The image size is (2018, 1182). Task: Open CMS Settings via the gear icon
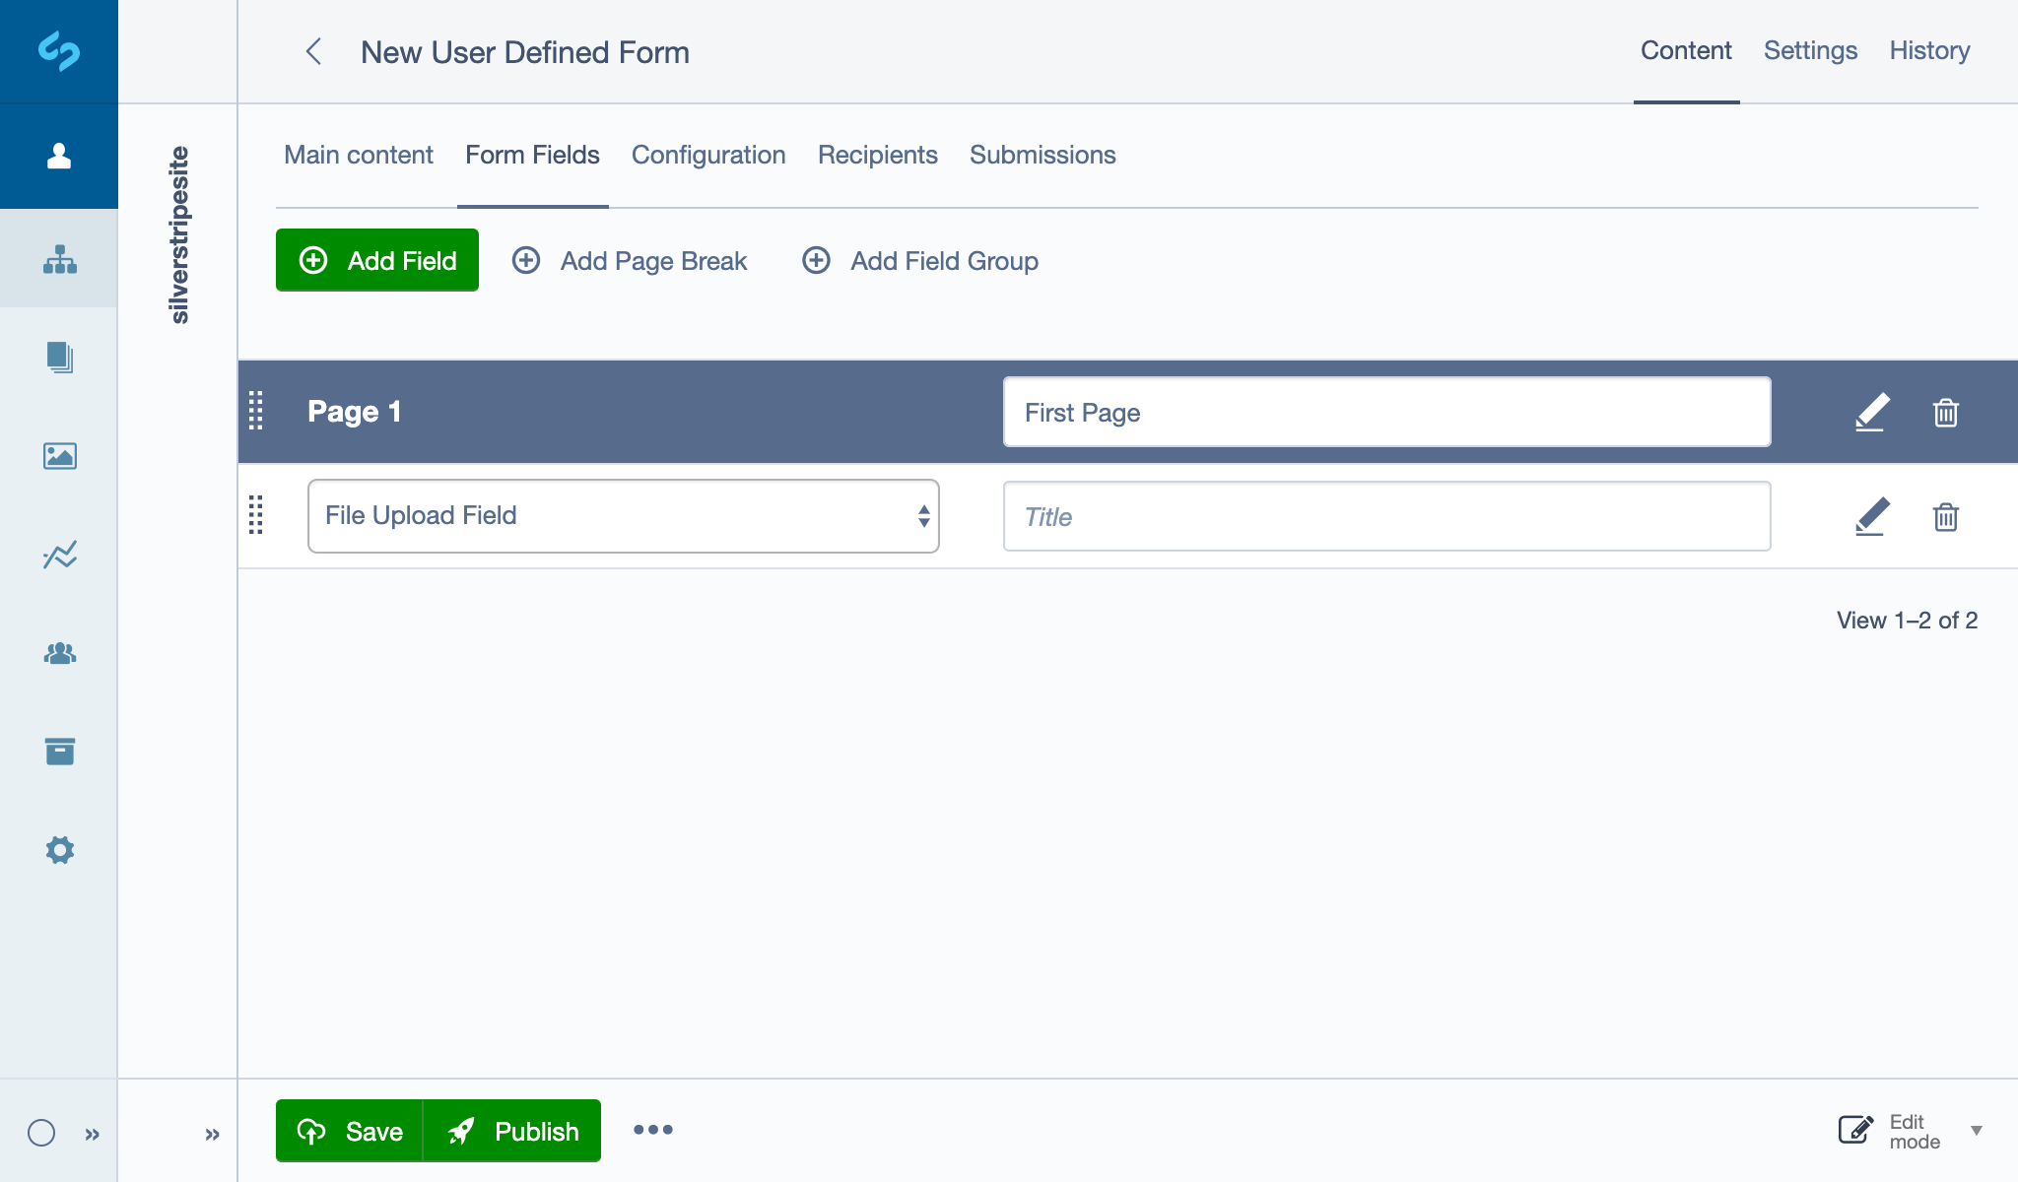pos(59,849)
